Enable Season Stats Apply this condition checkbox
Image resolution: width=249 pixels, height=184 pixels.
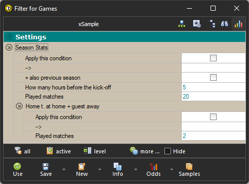pos(213,58)
